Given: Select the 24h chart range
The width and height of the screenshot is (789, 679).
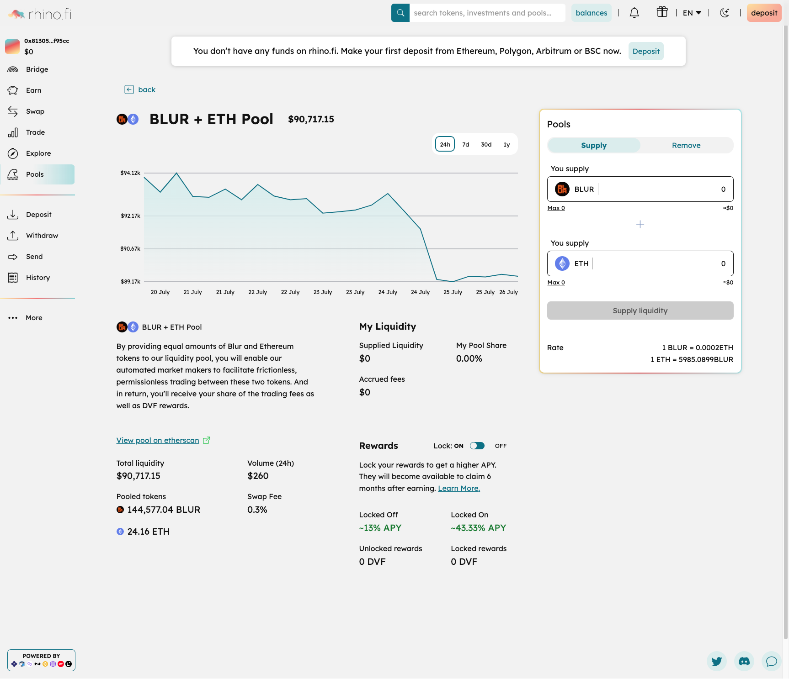Looking at the screenshot, I should [x=445, y=144].
